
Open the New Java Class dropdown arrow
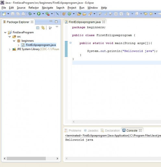[74, 14]
